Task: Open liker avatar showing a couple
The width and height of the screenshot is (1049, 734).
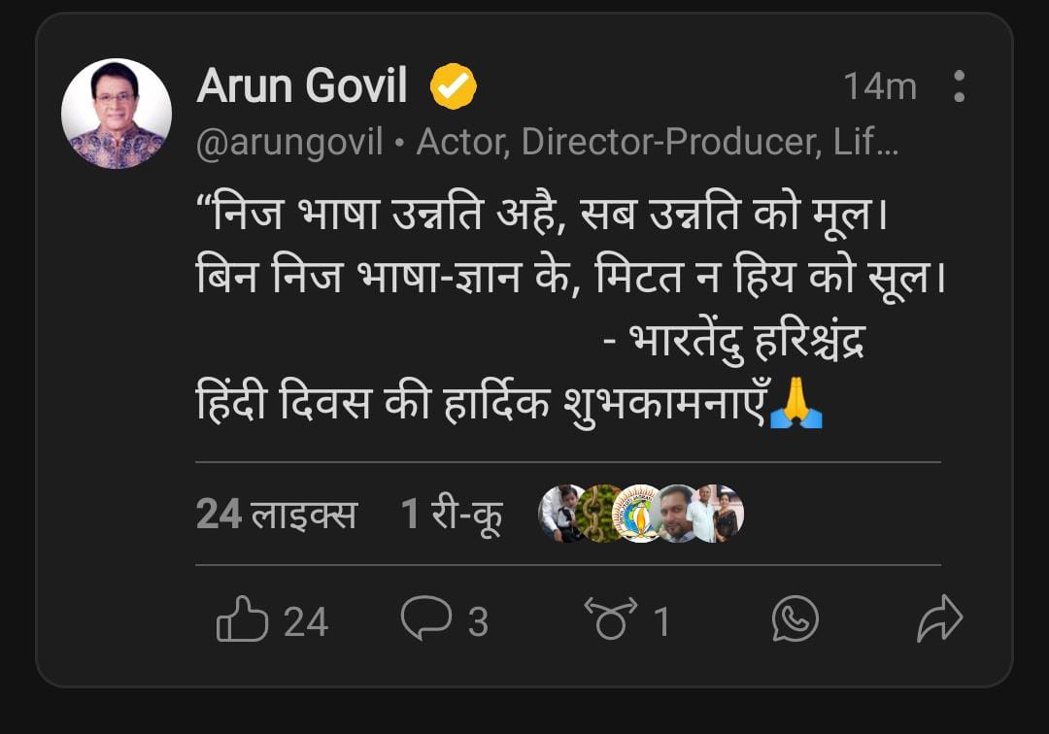Action: pos(719,513)
